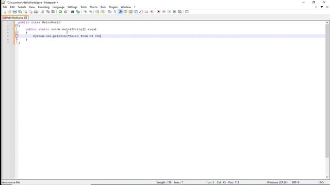Open the Language menu
This screenshot has width=330, height=185.
58,7
